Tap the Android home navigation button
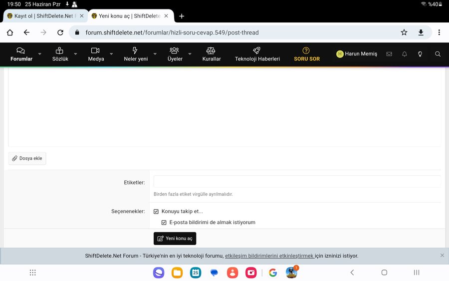Screen dimensions: 449x281 pyautogui.click(x=384, y=273)
